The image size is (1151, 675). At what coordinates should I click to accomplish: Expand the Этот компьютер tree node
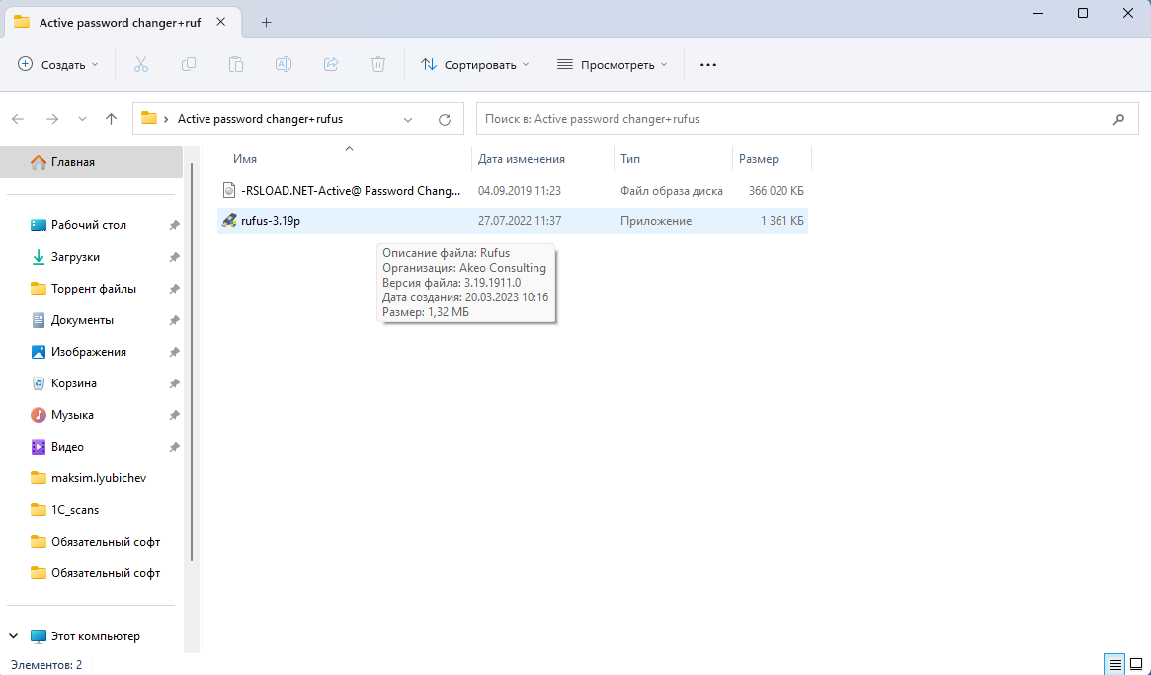tap(15, 636)
